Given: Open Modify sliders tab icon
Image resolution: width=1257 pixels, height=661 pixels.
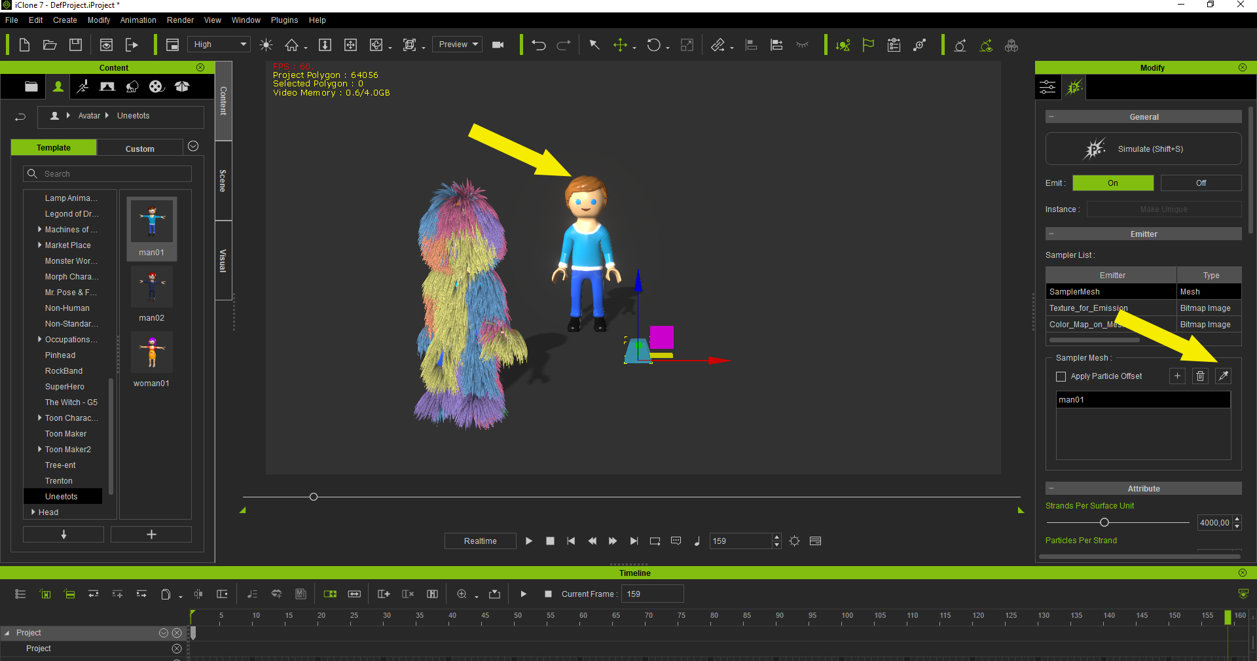Looking at the screenshot, I should coord(1047,87).
